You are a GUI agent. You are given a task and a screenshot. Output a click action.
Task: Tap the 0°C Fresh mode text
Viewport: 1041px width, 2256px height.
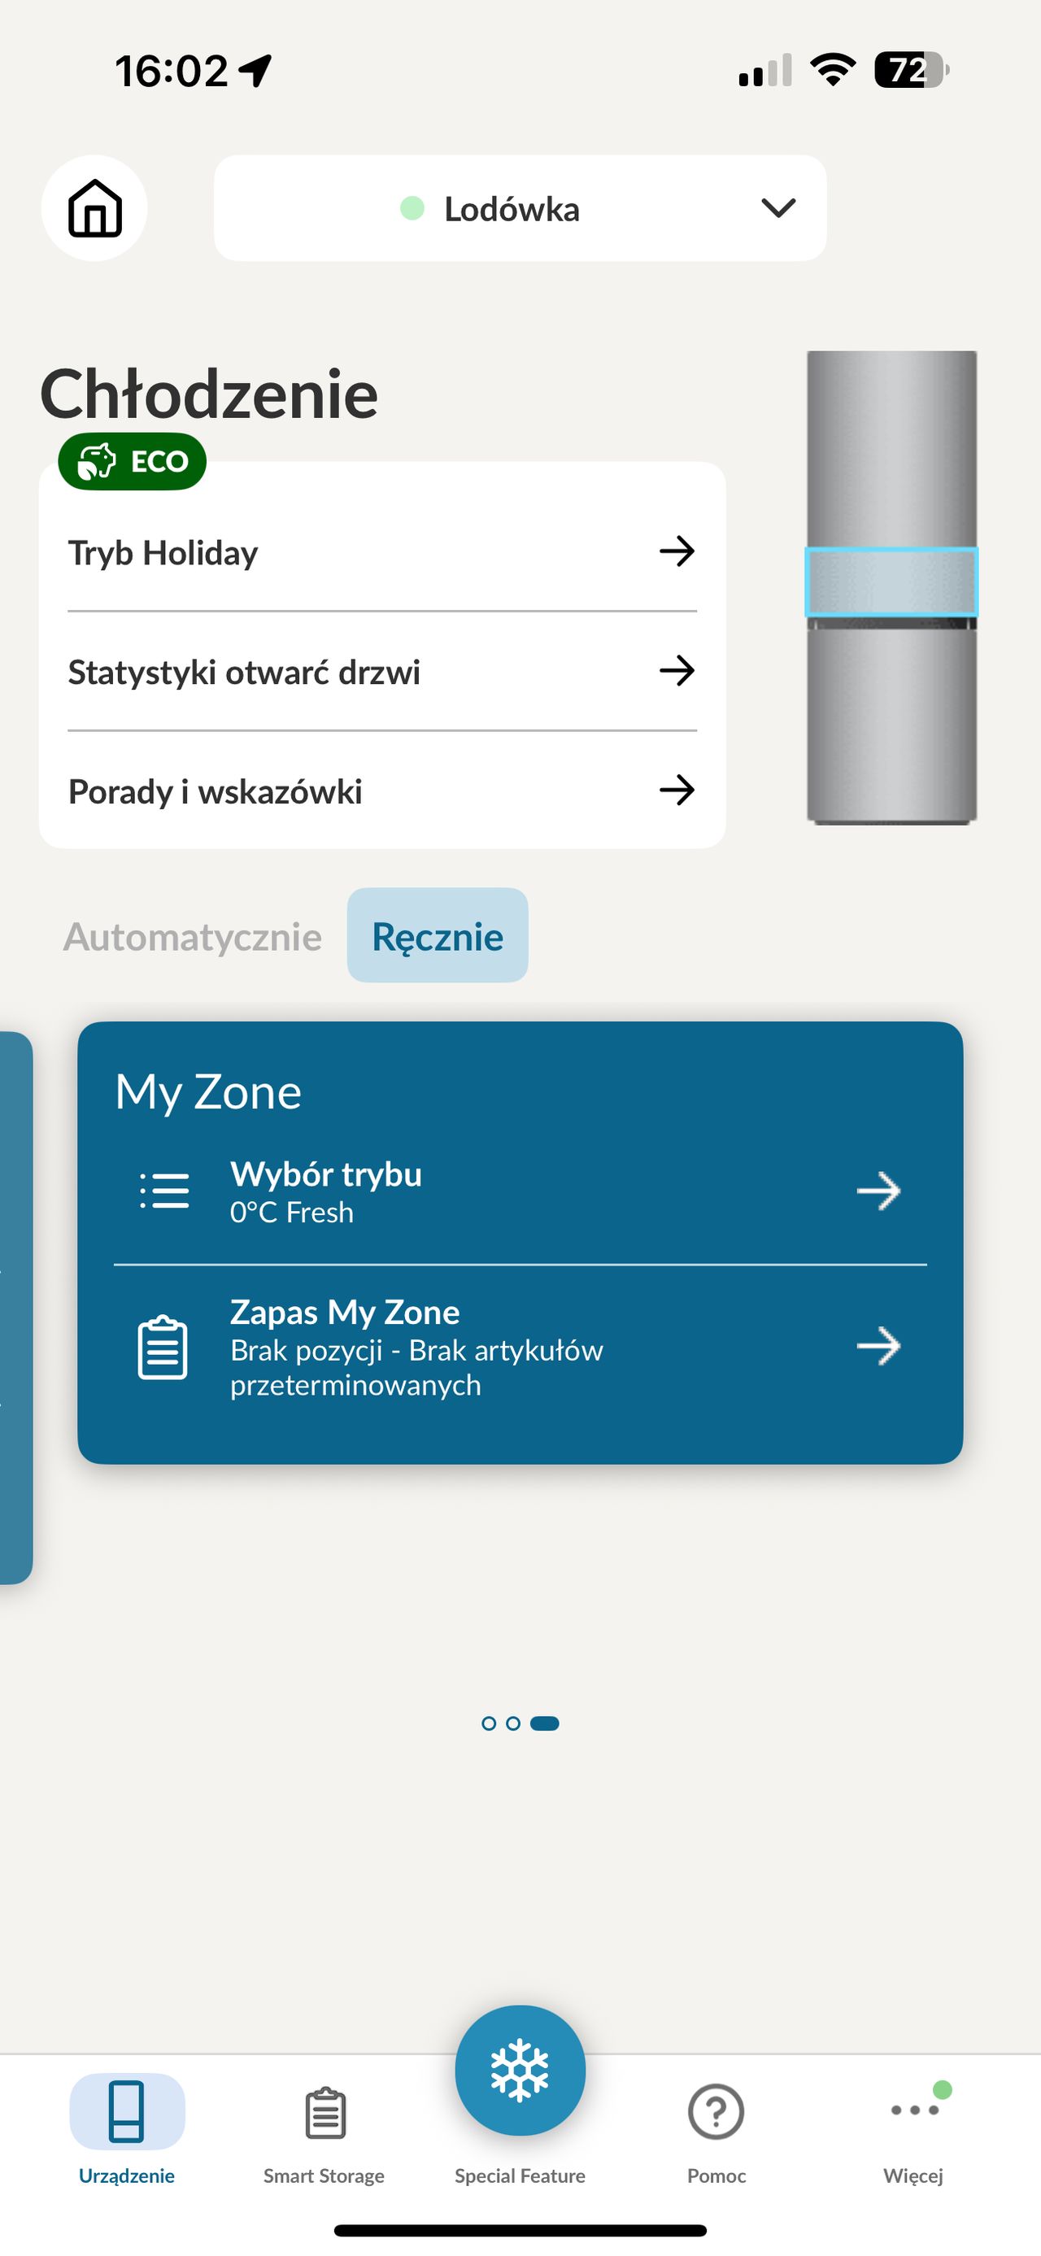pyautogui.click(x=291, y=1212)
